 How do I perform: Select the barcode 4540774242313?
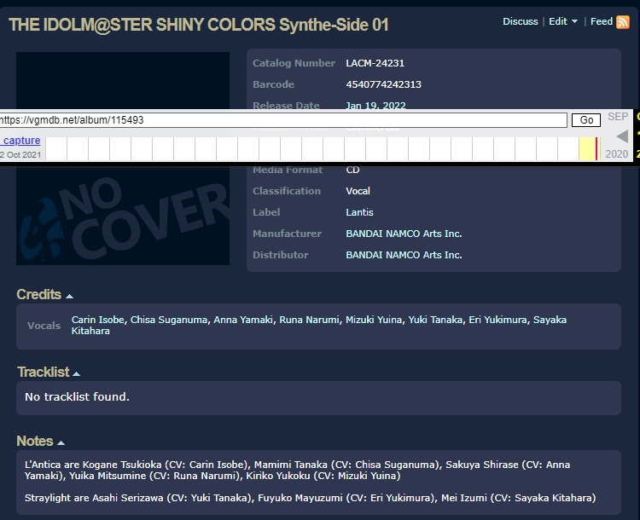point(383,84)
